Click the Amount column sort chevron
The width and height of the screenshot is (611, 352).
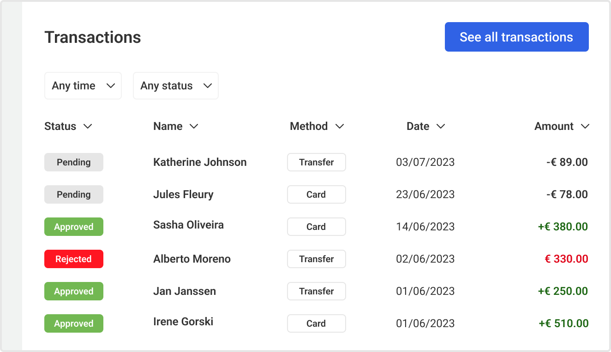coord(585,127)
